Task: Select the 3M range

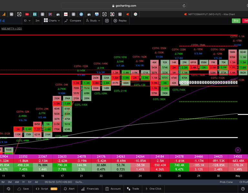Action: point(10,182)
